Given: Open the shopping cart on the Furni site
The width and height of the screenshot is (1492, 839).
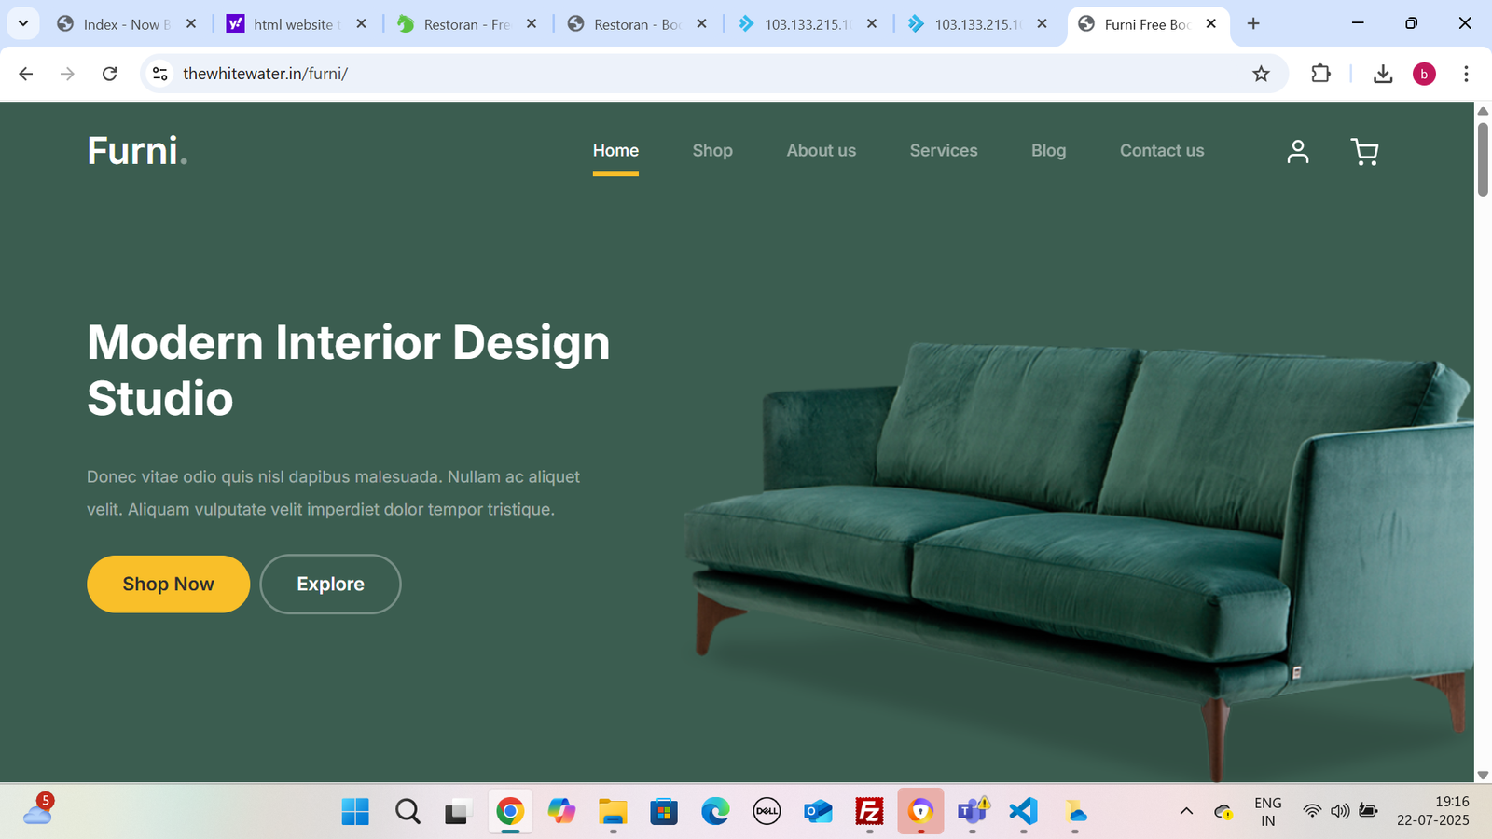Looking at the screenshot, I should click(1364, 152).
